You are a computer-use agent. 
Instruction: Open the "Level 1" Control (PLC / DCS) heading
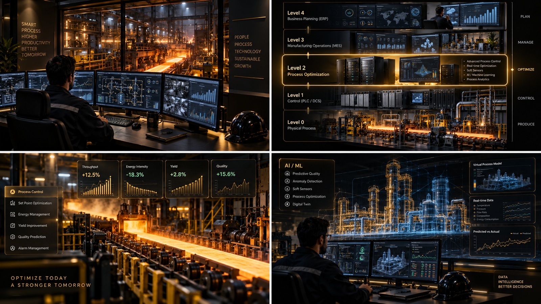295,95
